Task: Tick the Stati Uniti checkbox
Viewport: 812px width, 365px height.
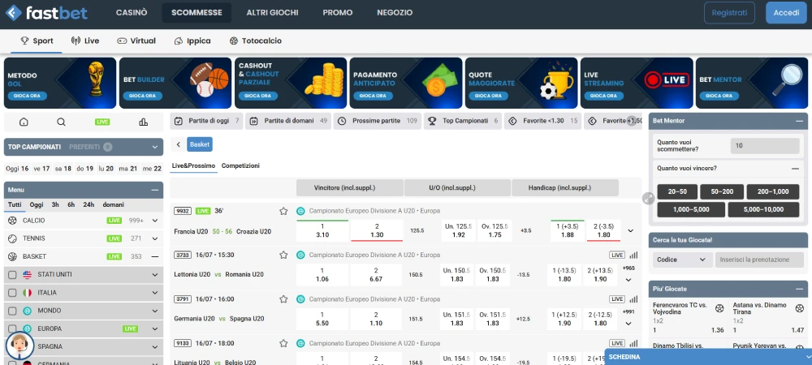Action: click(x=12, y=274)
